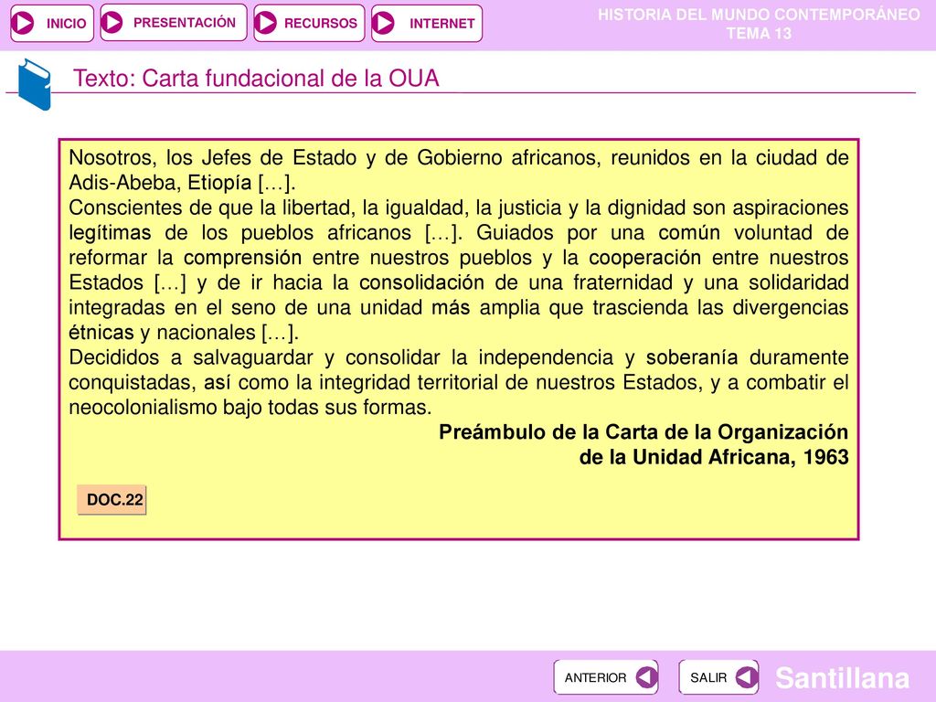Click the line beginning 'Nosotros, los Jefes de Estado'

(x=459, y=157)
